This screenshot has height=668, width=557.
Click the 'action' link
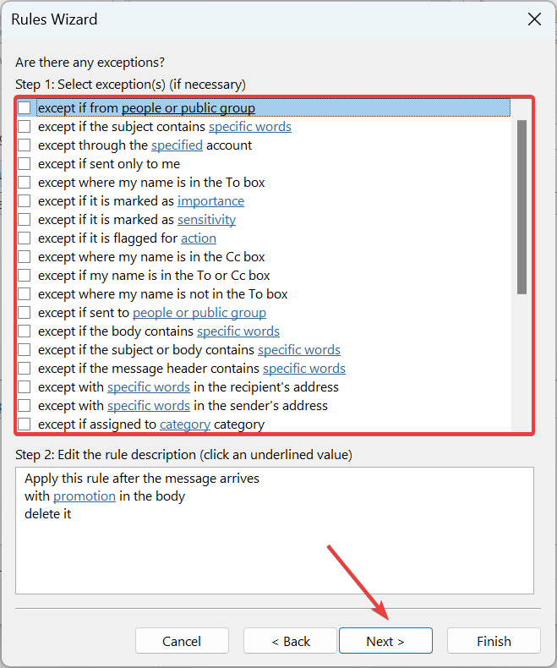[x=199, y=238]
